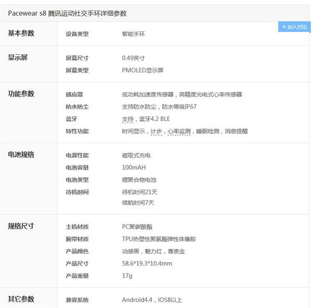Open the underlined 计步 feature link
The width and height of the screenshot is (312, 308).
pos(156,131)
